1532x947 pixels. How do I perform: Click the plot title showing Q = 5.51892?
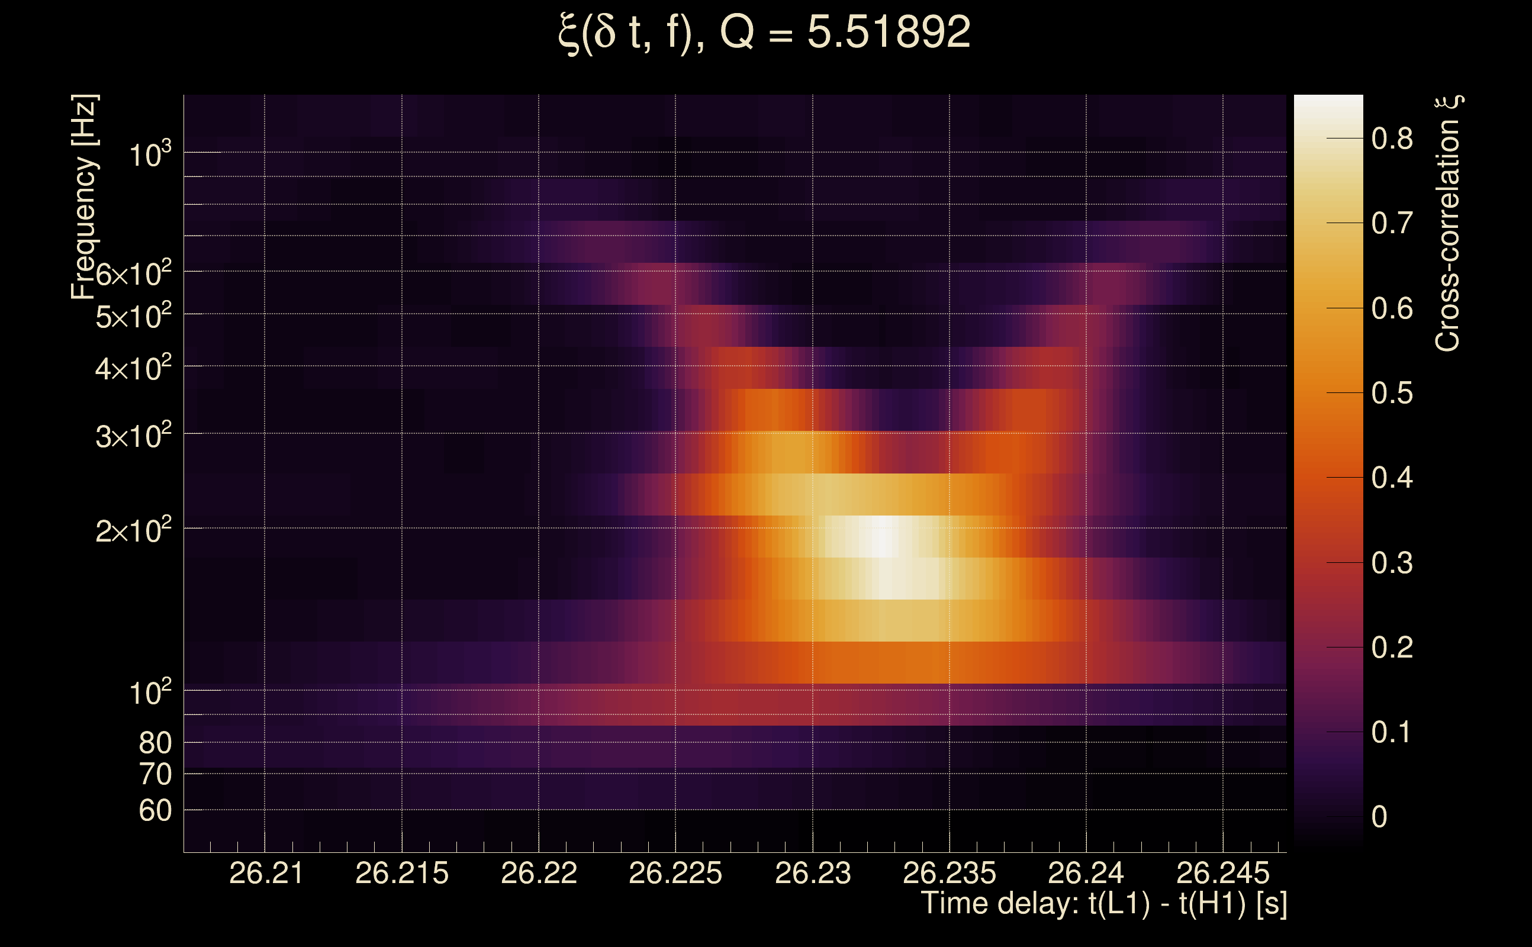pyautogui.click(x=764, y=33)
